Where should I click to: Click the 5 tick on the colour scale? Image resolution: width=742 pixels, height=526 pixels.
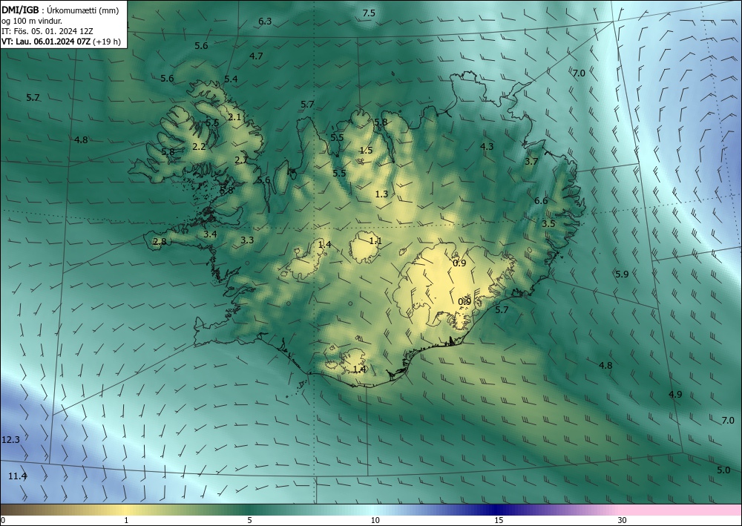tap(249, 520)
